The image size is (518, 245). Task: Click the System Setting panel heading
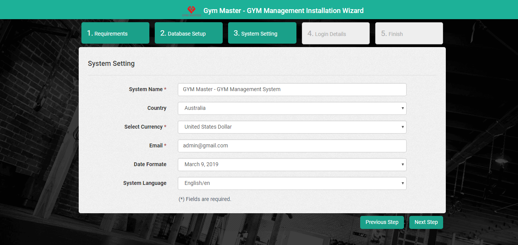111,64
